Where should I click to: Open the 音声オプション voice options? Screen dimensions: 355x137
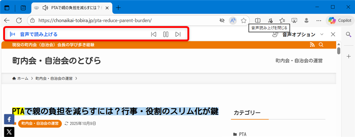[298, 35]
